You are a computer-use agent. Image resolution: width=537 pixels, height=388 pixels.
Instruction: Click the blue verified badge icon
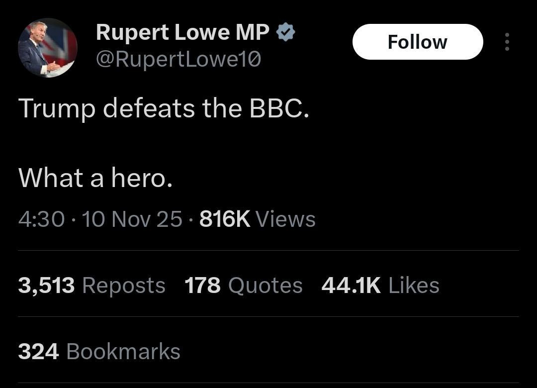pyautogui.click(x=285, y=33)
